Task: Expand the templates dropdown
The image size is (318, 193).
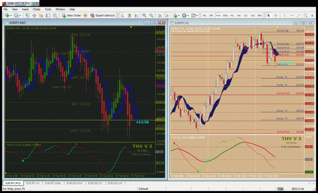Action: tap(197, 16)
